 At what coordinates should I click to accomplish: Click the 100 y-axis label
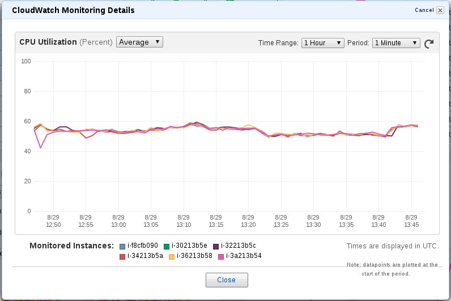26,61
